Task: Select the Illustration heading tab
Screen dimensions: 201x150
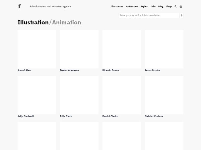Action: point(33,23)
